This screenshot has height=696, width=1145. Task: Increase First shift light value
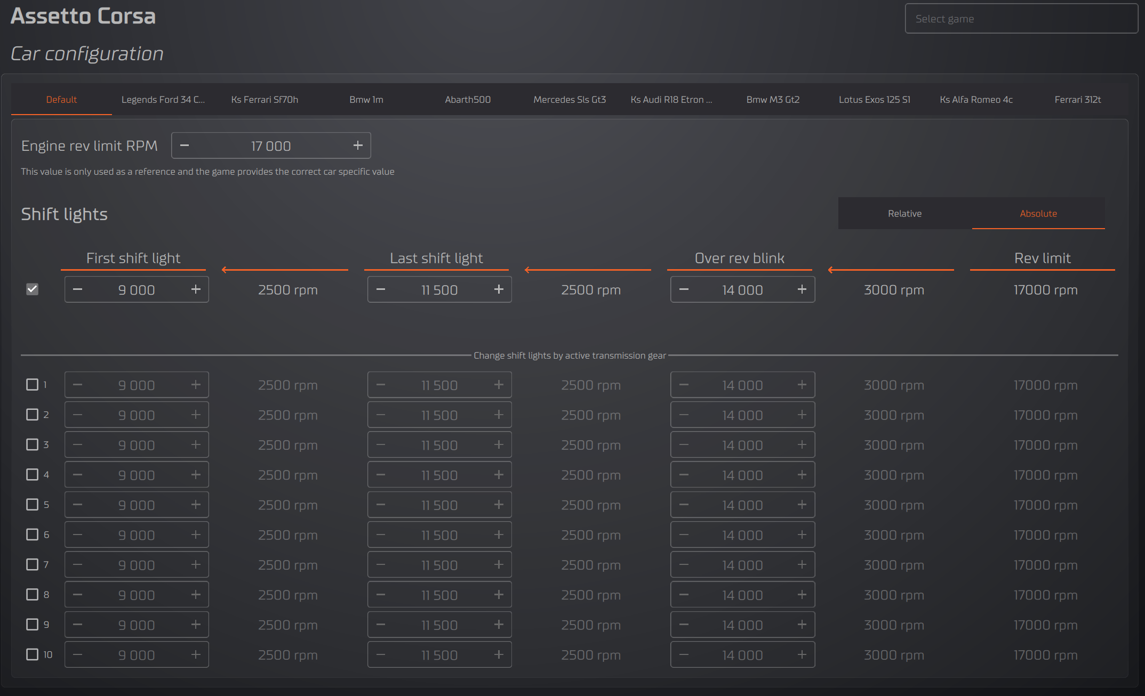click(x=196, y=289)
